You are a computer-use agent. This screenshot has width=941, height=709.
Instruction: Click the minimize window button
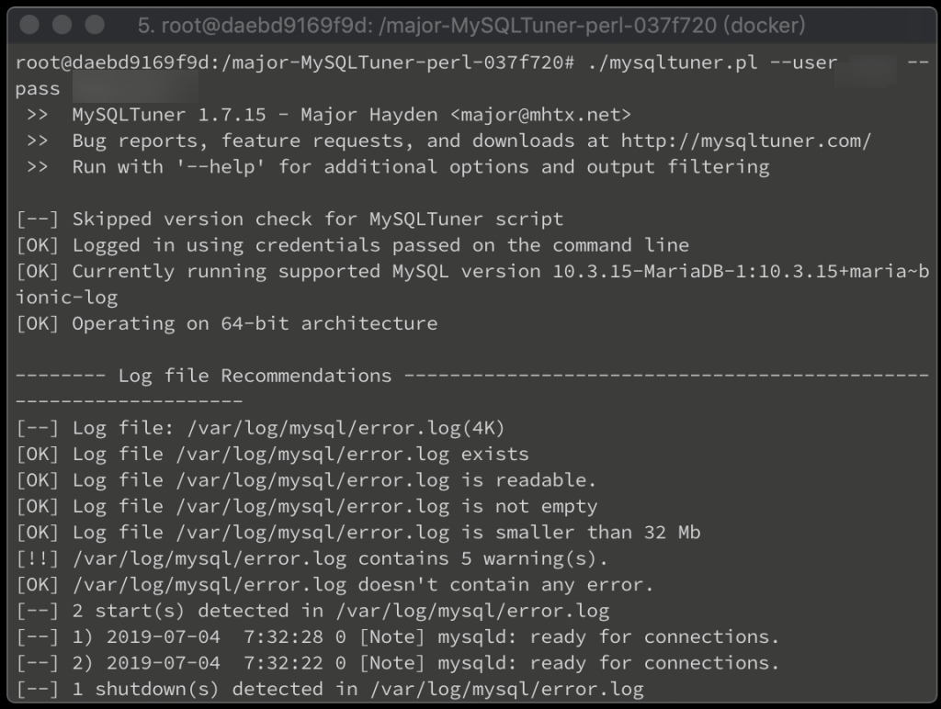point(62,25)
